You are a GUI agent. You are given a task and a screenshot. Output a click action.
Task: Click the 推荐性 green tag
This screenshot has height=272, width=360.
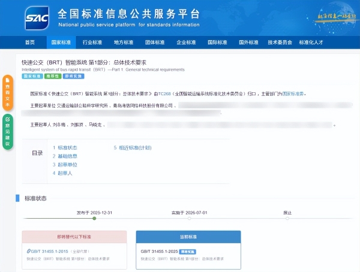53,76
